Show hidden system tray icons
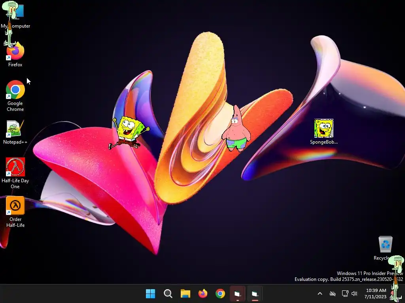The height and width of the screenshot is (303, 405). [320, 294]
